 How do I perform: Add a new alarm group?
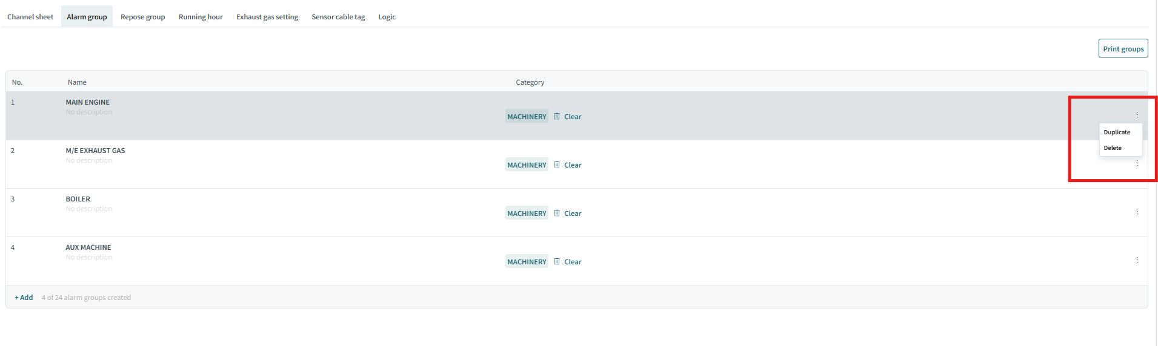[24, 298]
